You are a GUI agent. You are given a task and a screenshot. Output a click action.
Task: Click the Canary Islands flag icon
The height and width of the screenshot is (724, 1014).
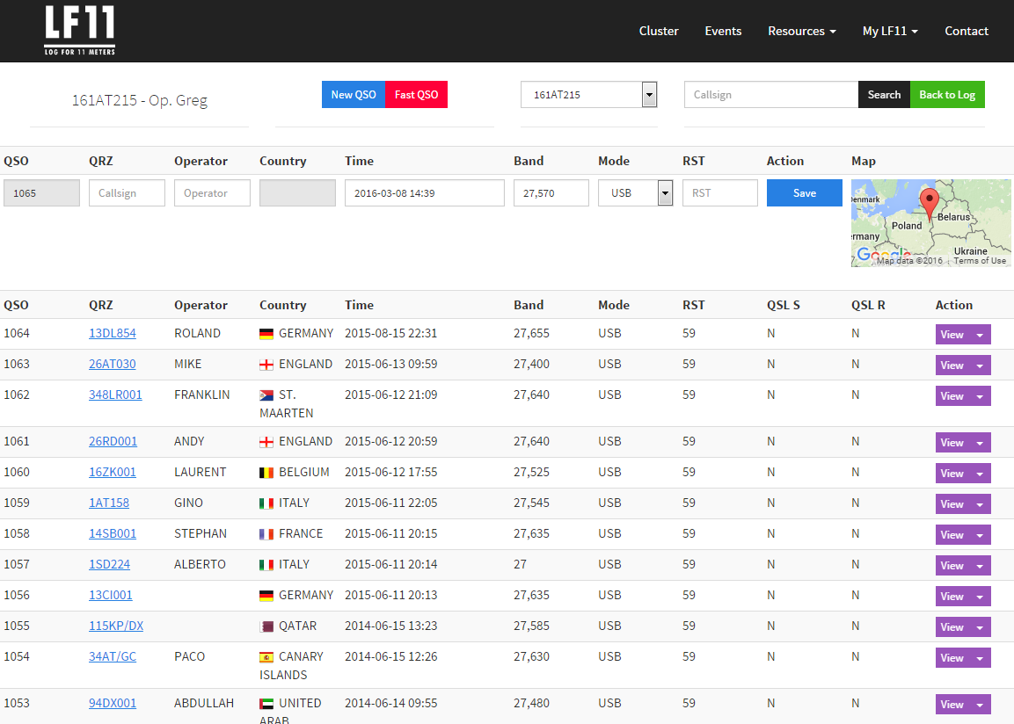(x=266, y=657)
